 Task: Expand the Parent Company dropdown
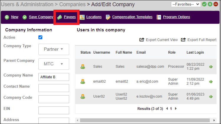(53, 64)
